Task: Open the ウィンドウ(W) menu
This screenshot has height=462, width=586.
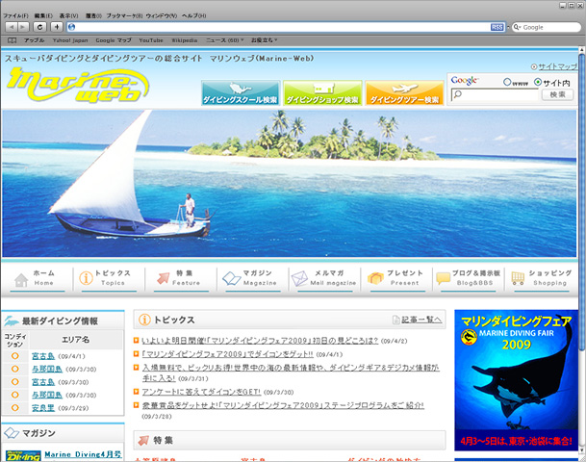Action: (x=162, y=15)
